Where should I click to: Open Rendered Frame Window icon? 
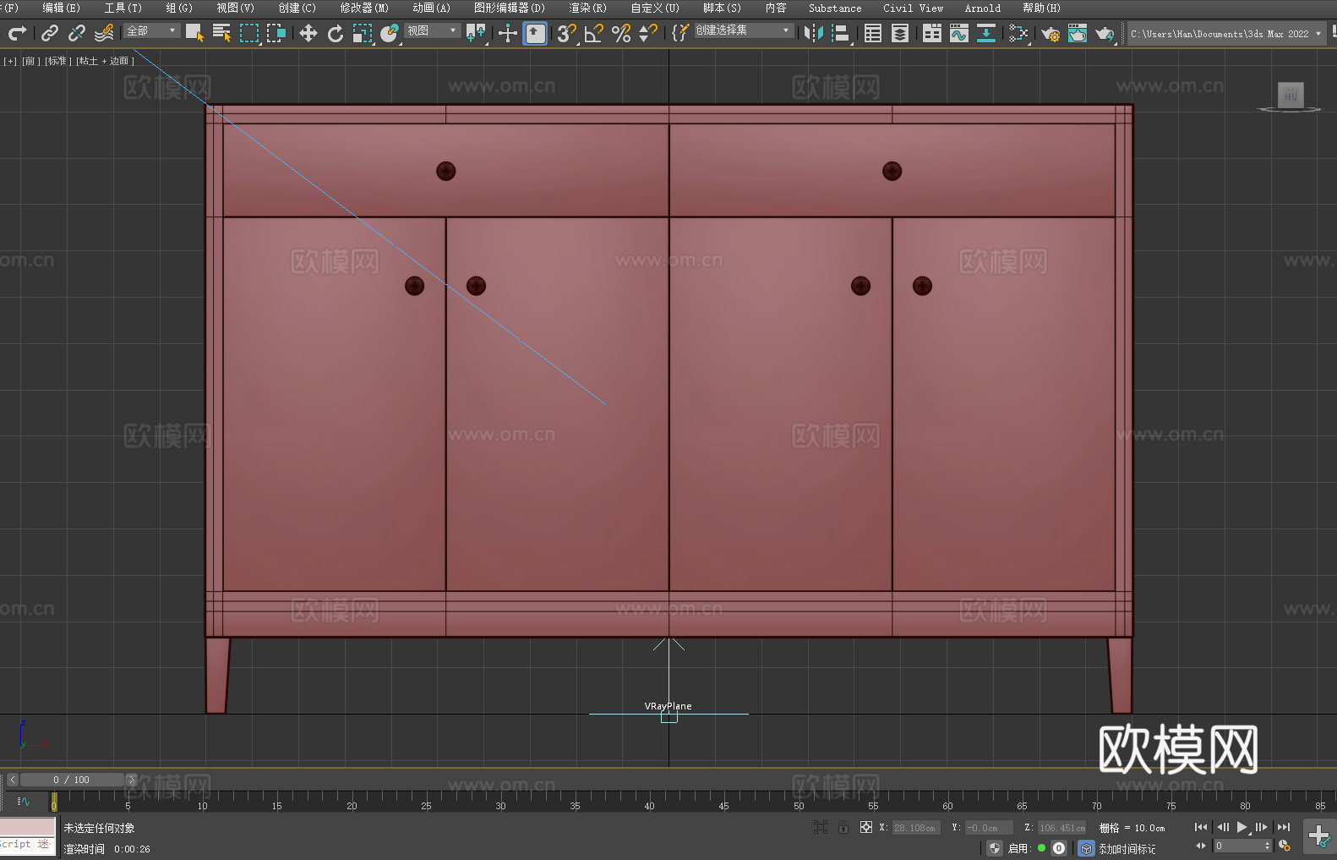(x=1078, y=33)
